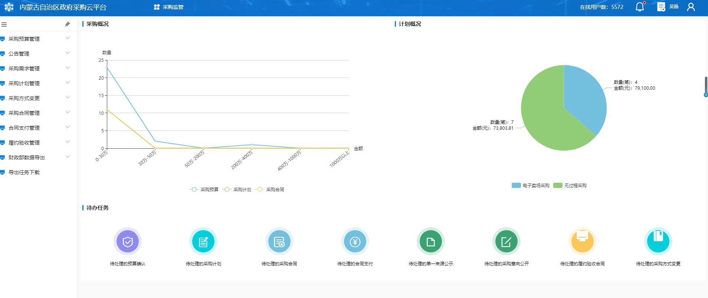Open 待处理的采购意向公开 icon

507,242
